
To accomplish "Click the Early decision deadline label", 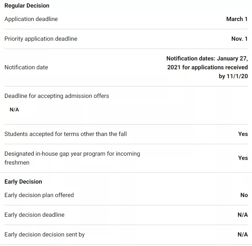I will (x=34, y=215).
